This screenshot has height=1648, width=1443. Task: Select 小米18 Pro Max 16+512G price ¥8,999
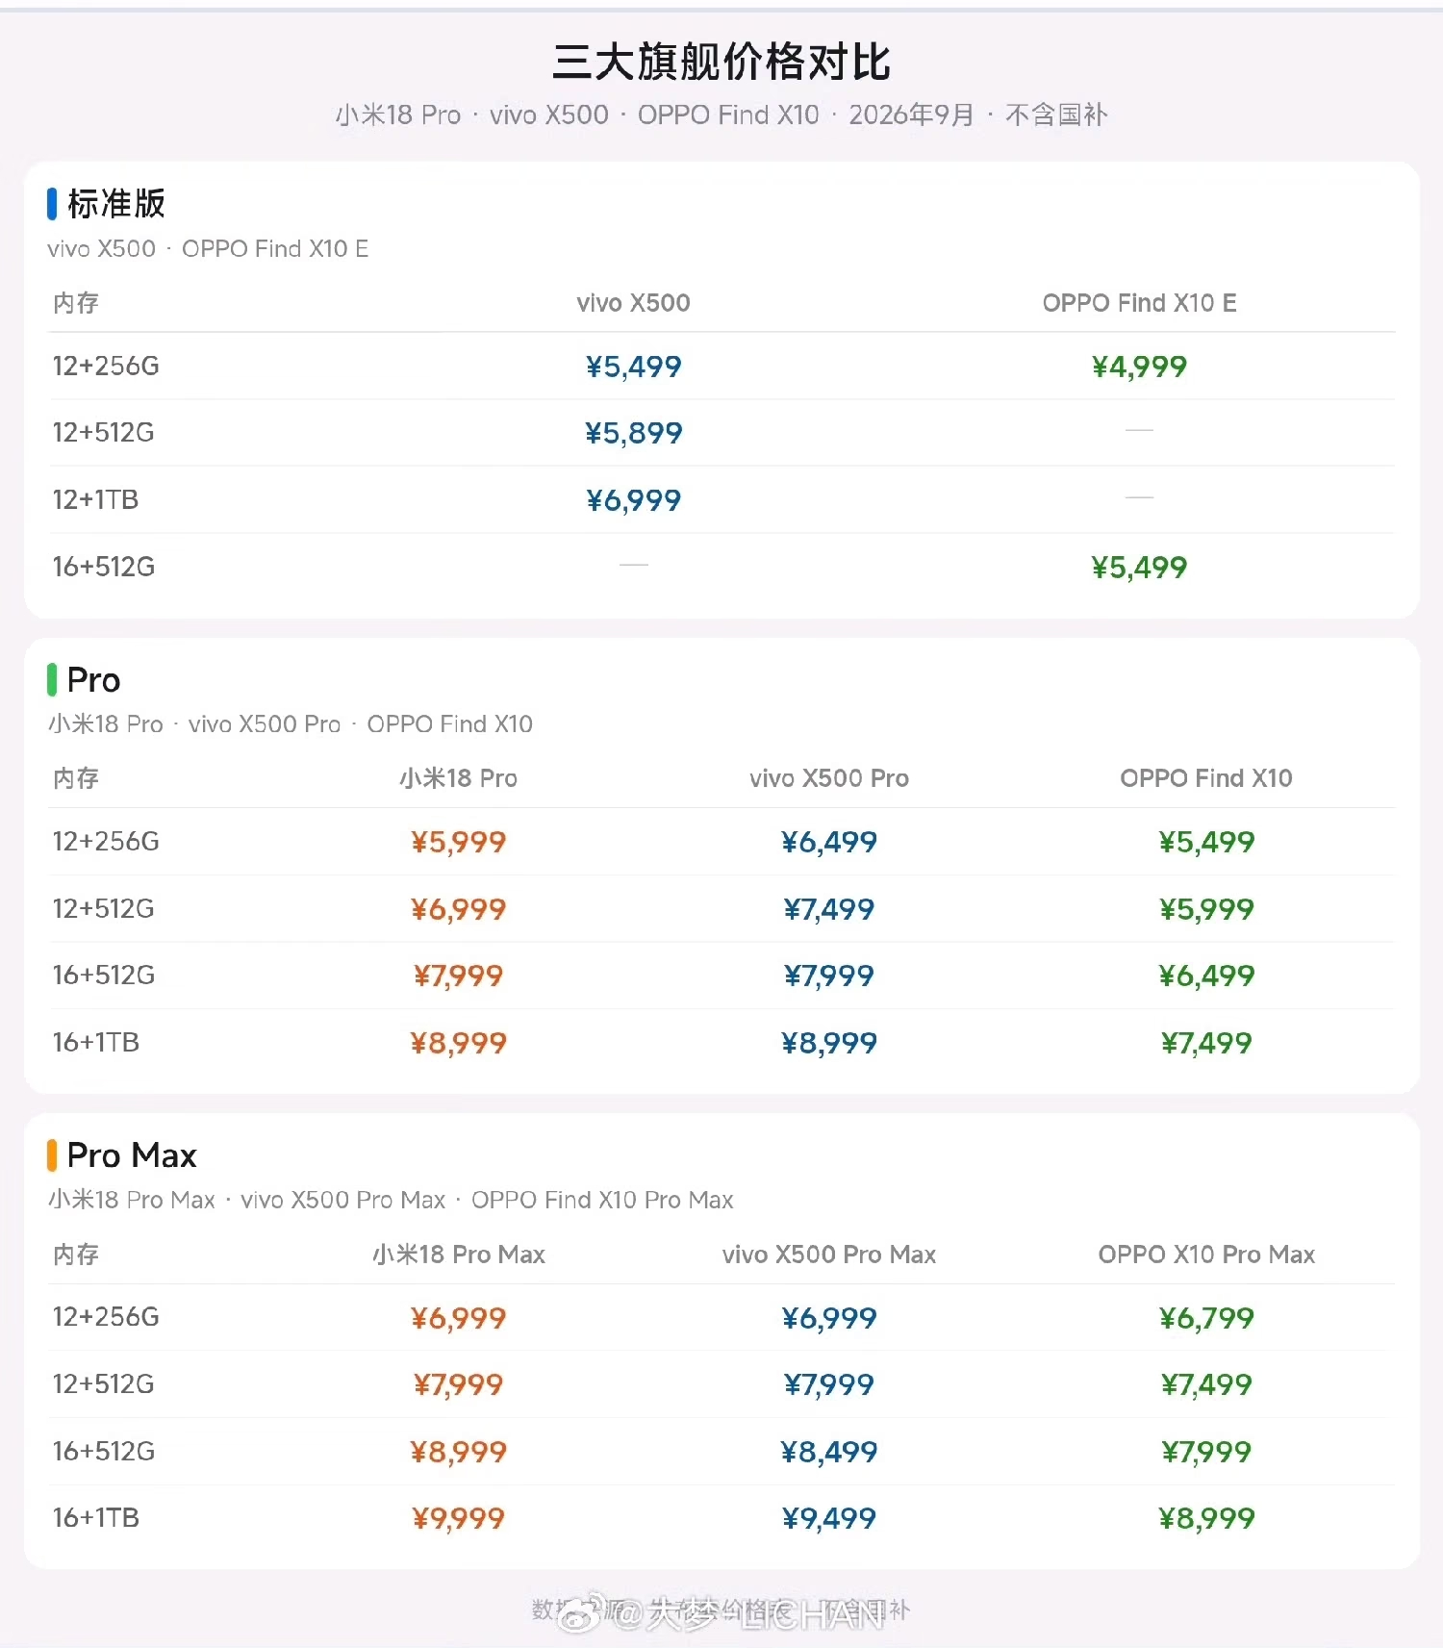pyautogui.click(x=459, y=1452)
